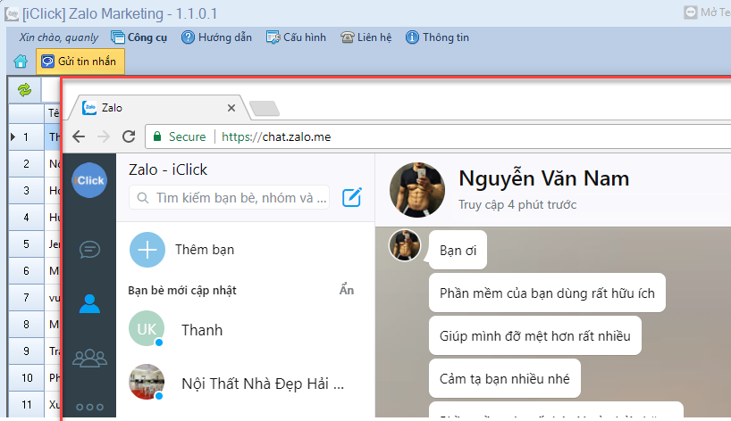This screenshot has height=421, width=731.
Task: Select the Gửi tin nhắn tab
Action: [x=80, y=62]
